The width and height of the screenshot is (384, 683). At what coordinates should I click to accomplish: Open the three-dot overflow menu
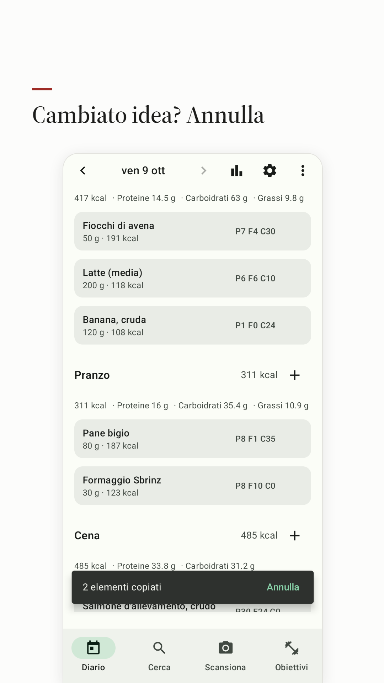click(303, 171)
